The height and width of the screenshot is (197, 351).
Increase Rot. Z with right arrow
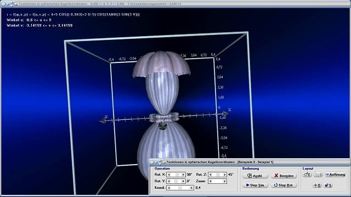click(x=225, y=175)
